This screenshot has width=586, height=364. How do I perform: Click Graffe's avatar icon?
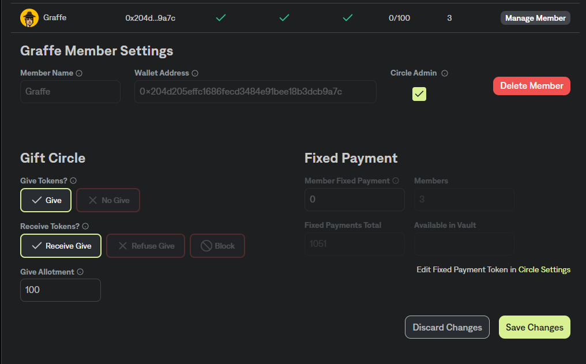pos(29,18)
